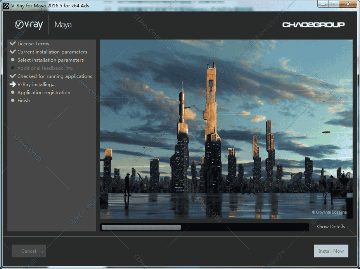360x269 pixels.
Task: Click the bullet beside Finish step
Action: point(13,100)
